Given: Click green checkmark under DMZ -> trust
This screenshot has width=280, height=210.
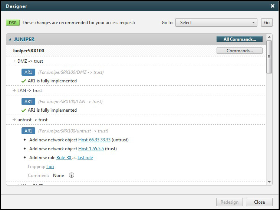Looking at the screenshot, I should [x=24, y=81].
